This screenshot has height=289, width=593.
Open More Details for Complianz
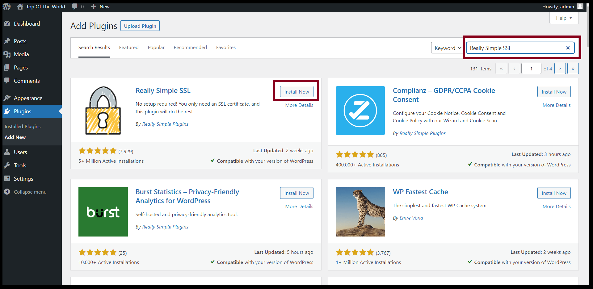557,105
